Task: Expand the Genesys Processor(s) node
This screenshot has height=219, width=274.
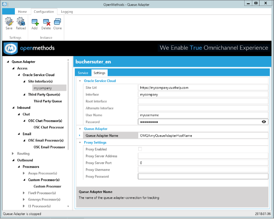Action: [x=24, y=199]
